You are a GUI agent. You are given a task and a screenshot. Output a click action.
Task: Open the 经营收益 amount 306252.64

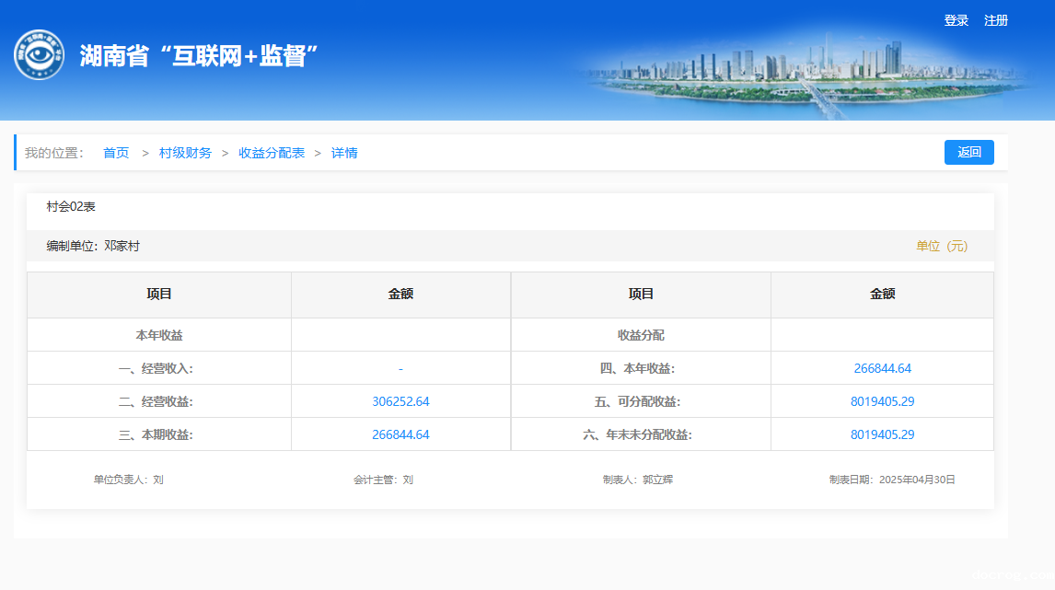(x=400, y=401)
